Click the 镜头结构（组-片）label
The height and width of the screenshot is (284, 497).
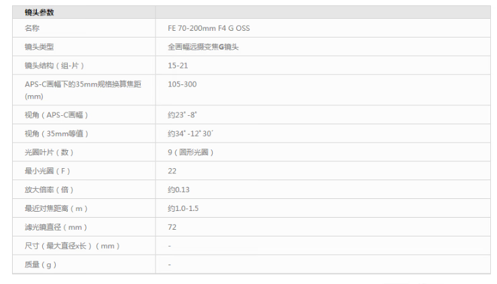pyautogui.click(x=54, y=65)
